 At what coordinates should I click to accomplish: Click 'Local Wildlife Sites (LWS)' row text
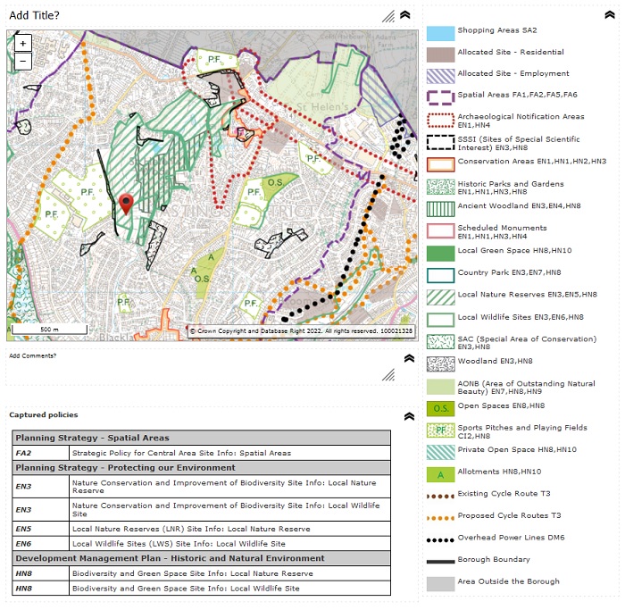coord(179,544)
